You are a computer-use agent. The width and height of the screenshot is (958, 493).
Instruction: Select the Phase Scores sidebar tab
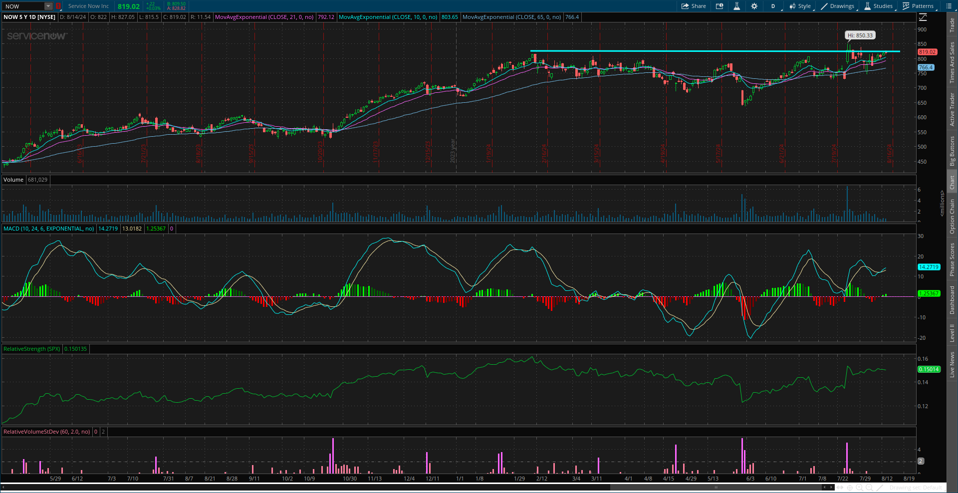pos(952,259)
